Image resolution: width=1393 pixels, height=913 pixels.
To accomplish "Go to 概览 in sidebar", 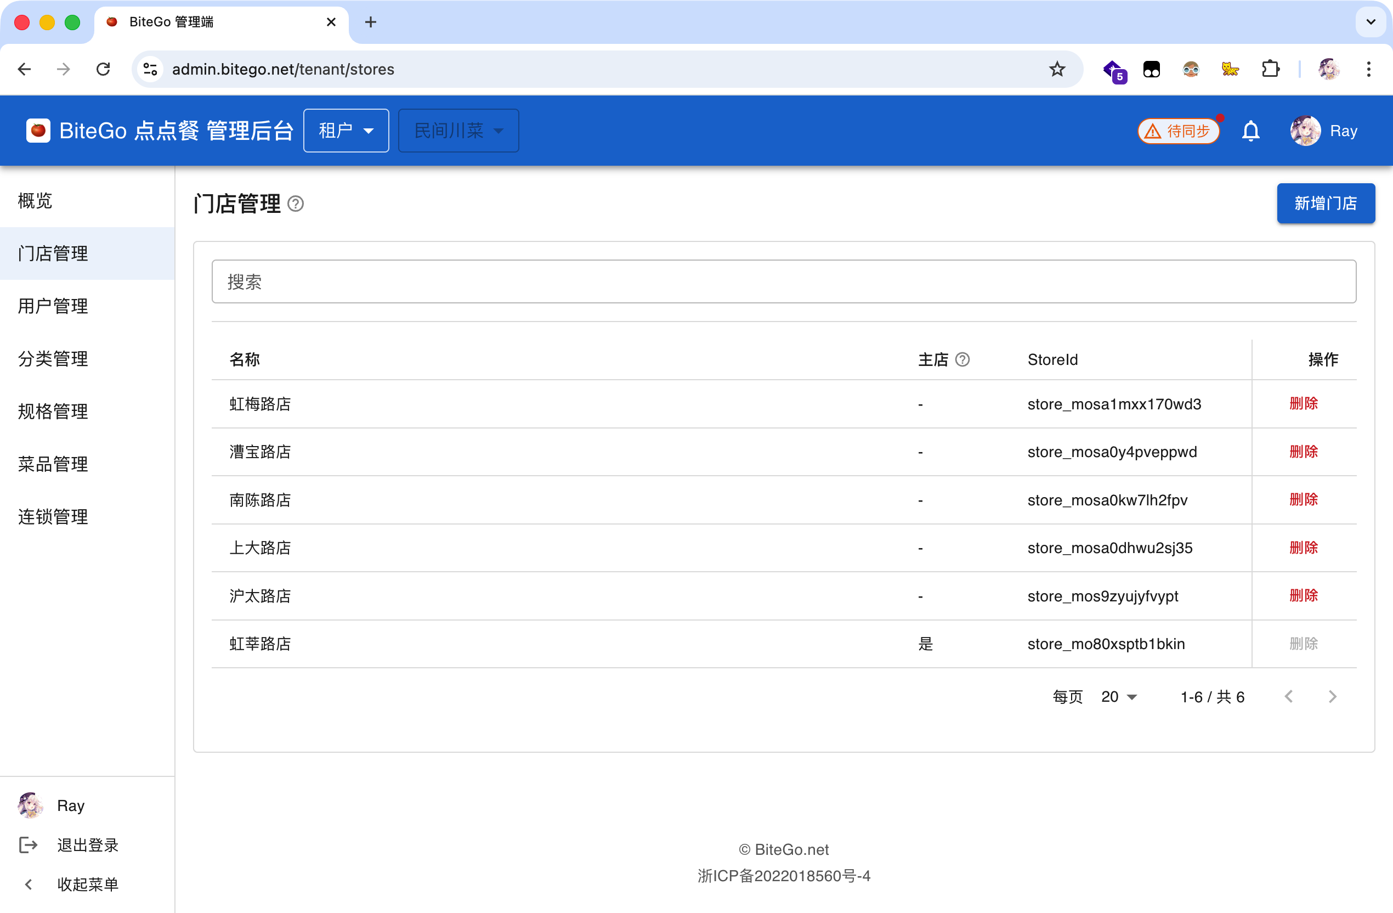I will 87,201.
